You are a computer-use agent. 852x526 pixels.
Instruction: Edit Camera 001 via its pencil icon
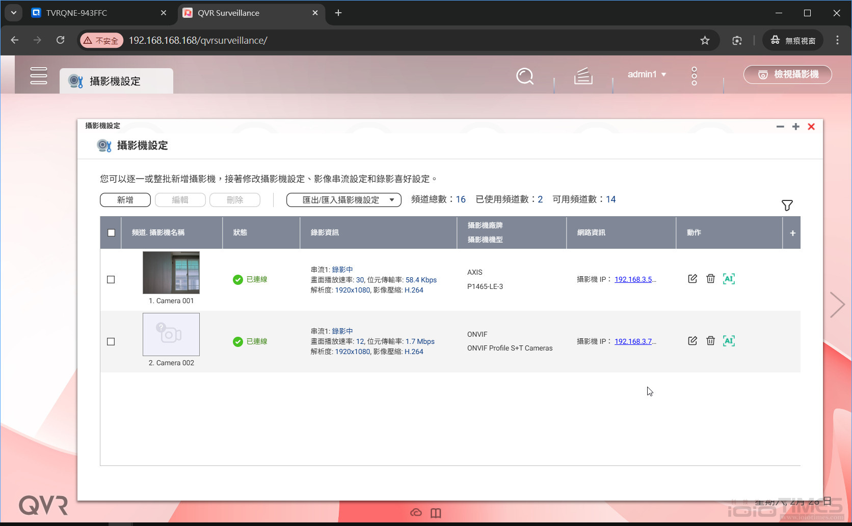coord(692,279)
